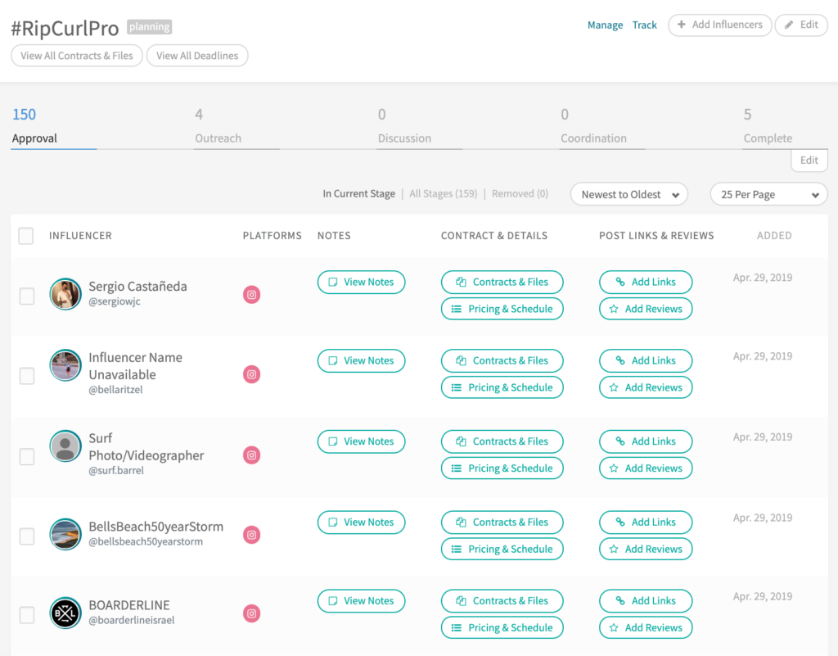
Task: Open View All Contracts & Files
Action: click(77, 56)
